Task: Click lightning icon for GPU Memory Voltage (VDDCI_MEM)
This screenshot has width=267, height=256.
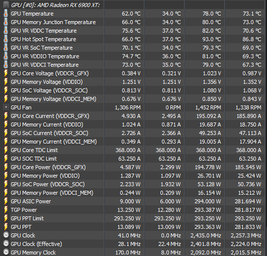Action: 6,99
